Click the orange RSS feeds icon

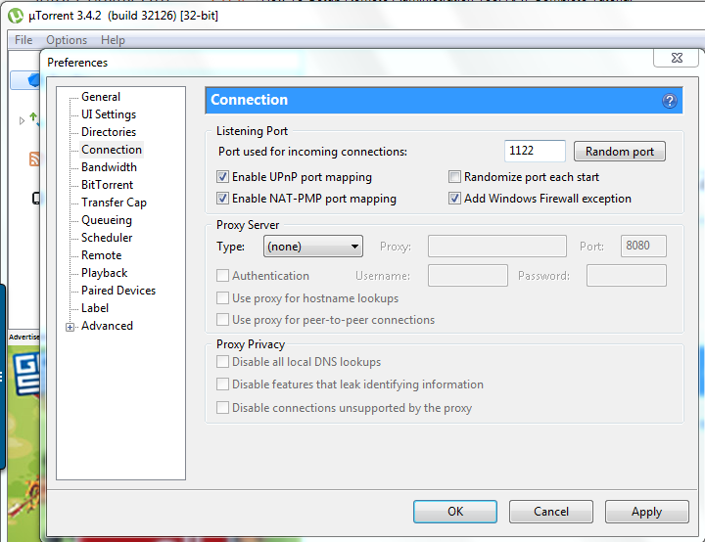[34, 158]
